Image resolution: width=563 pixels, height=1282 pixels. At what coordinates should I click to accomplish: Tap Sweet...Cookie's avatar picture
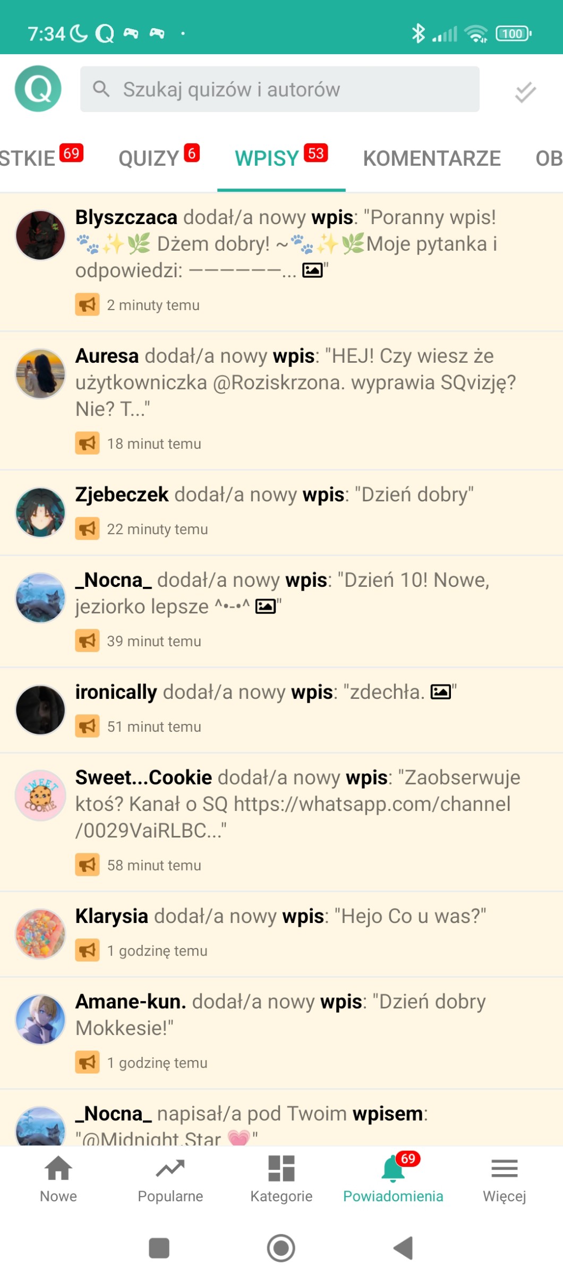[40, 795]
